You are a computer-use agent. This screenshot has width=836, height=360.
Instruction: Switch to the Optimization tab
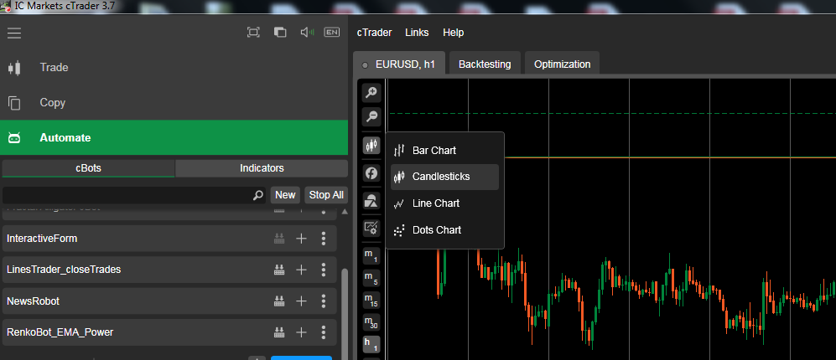[x=562, y=64]
